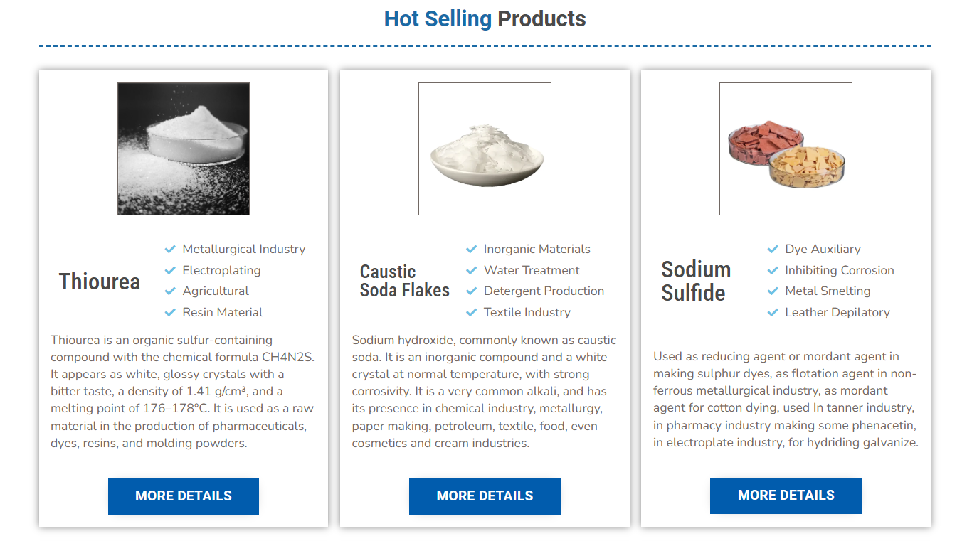This screenshot has width=967, height=541.
Task: Click the Thiourea product title
Action: click(x=100, y=282)
